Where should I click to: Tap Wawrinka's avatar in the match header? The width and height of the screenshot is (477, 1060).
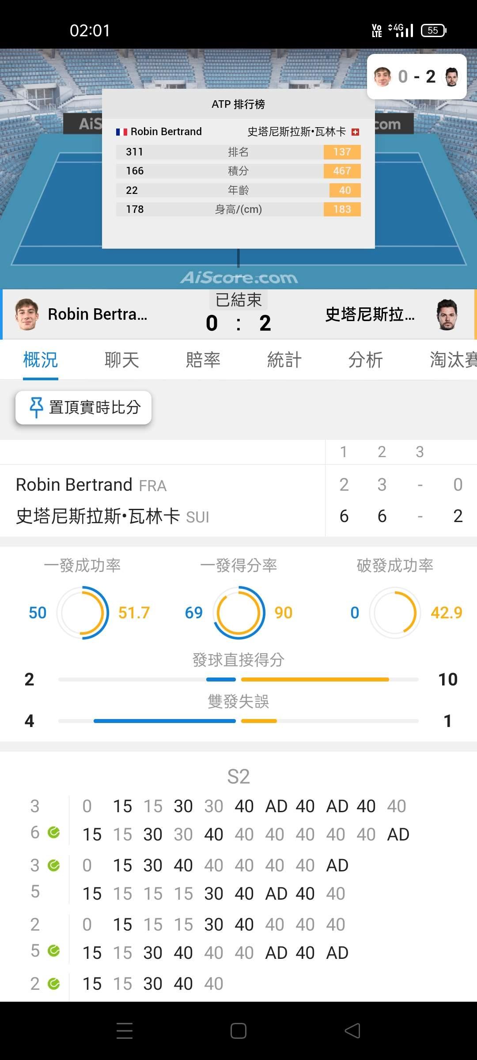coord(447,314)
